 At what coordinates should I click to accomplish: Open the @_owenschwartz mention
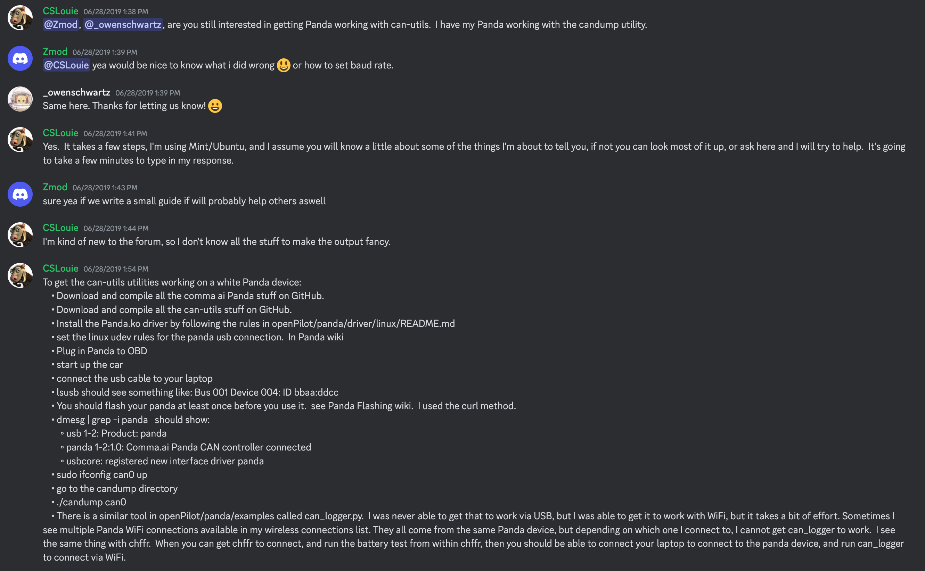tap(123, 25)
